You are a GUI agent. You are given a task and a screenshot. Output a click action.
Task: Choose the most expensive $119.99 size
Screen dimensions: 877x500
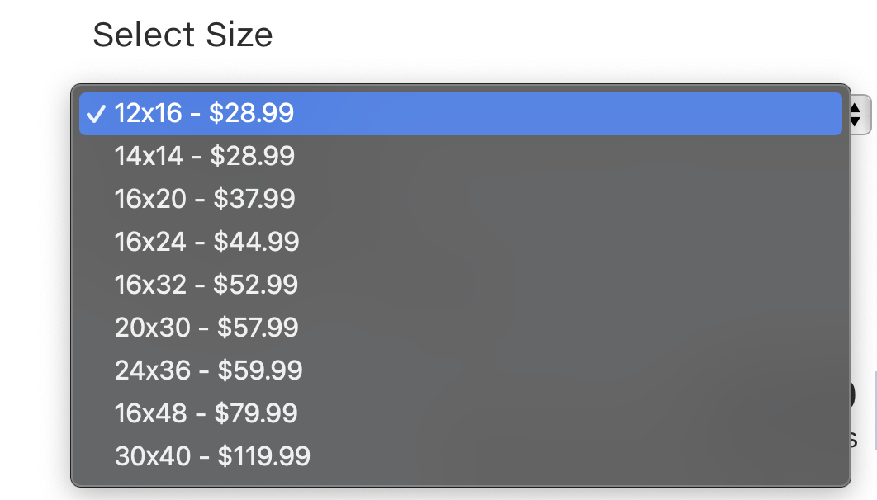point(263,456)
